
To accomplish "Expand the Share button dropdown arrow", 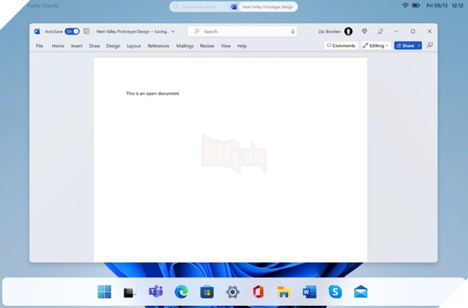I will pyautogui.click(x=419, y=45).
